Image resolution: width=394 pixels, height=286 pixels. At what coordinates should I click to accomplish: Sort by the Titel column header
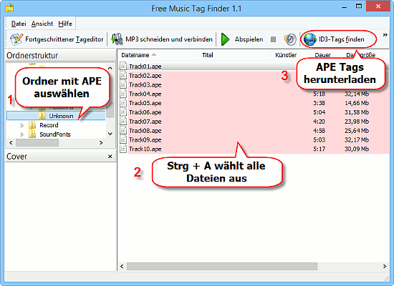click(x=235, y=55)
